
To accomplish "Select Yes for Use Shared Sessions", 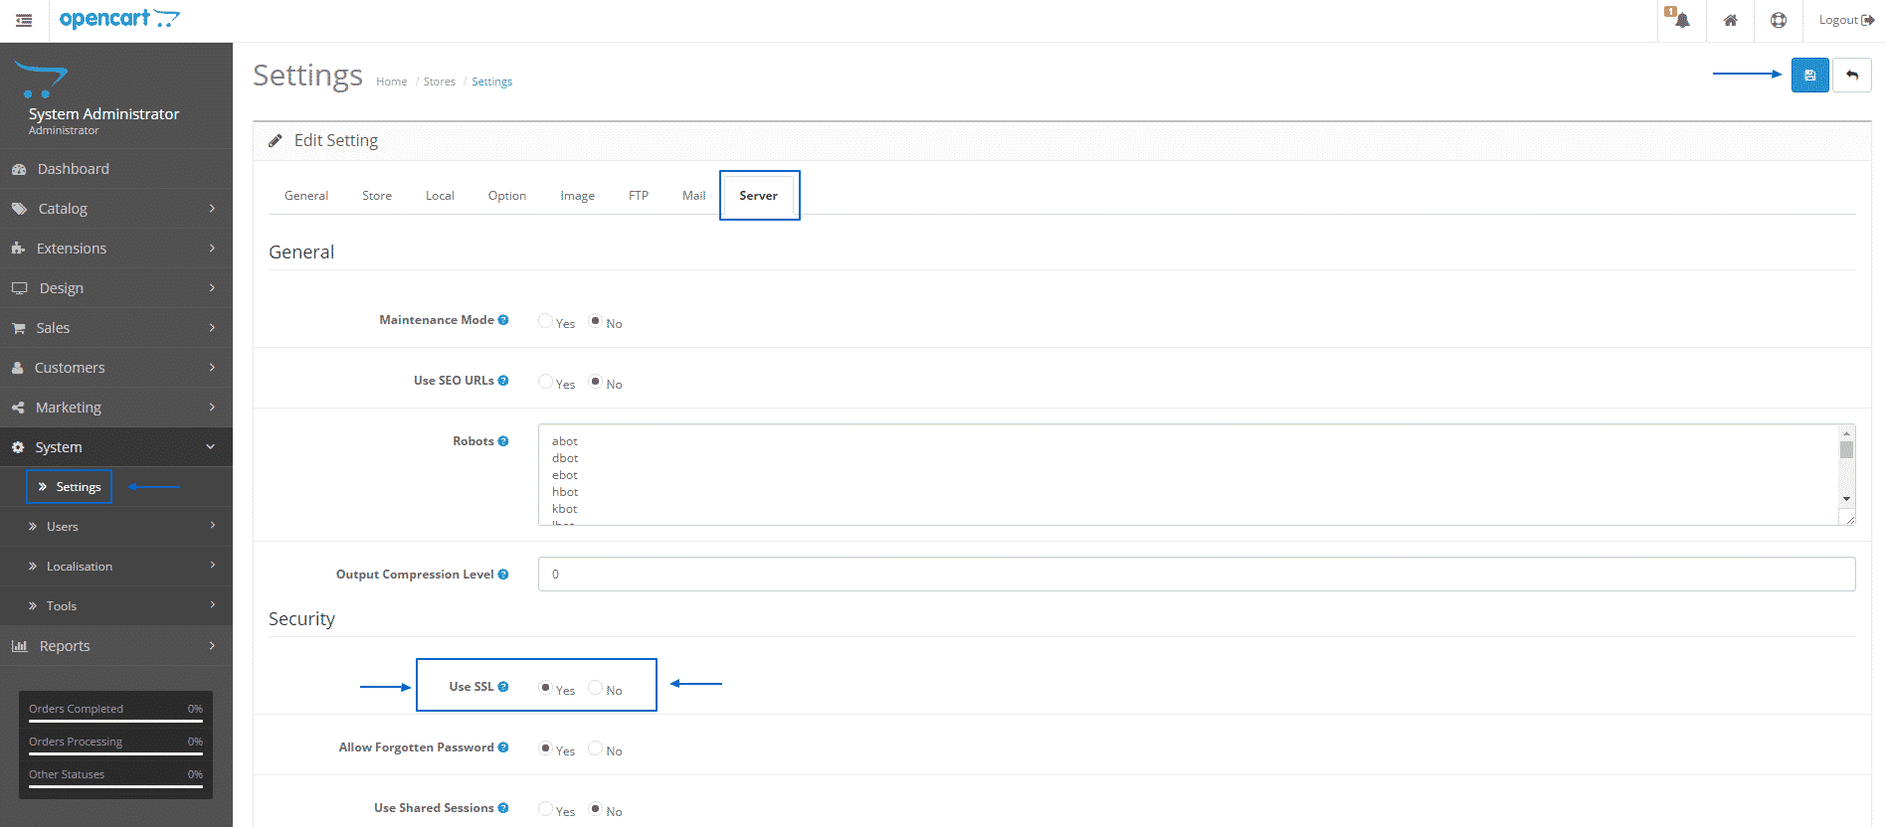I will pos(545,809).
